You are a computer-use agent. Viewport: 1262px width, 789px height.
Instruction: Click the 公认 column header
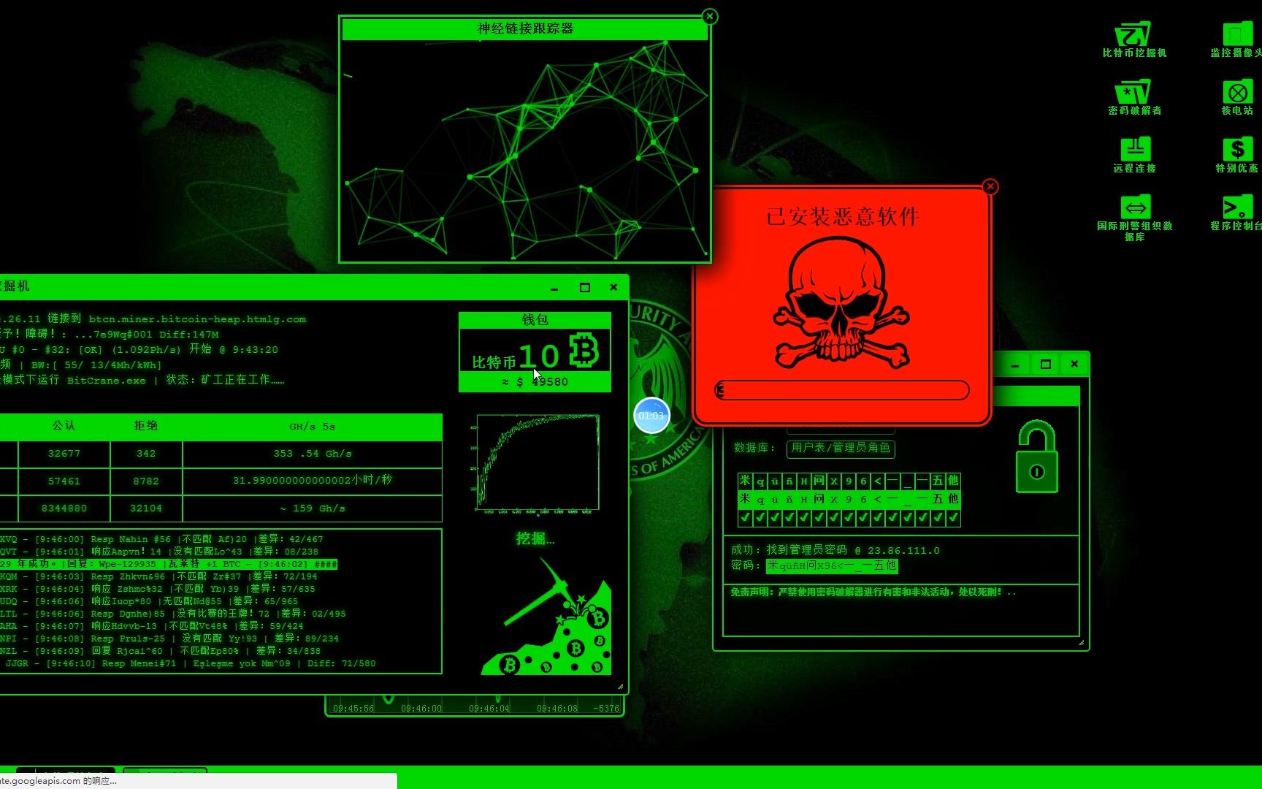coord(64,426)
